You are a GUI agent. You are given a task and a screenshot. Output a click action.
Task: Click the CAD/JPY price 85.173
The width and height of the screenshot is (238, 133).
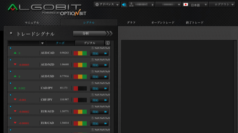tap(63, 88)
